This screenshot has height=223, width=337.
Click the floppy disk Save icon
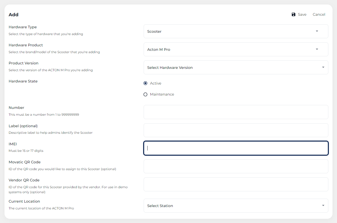294,14
